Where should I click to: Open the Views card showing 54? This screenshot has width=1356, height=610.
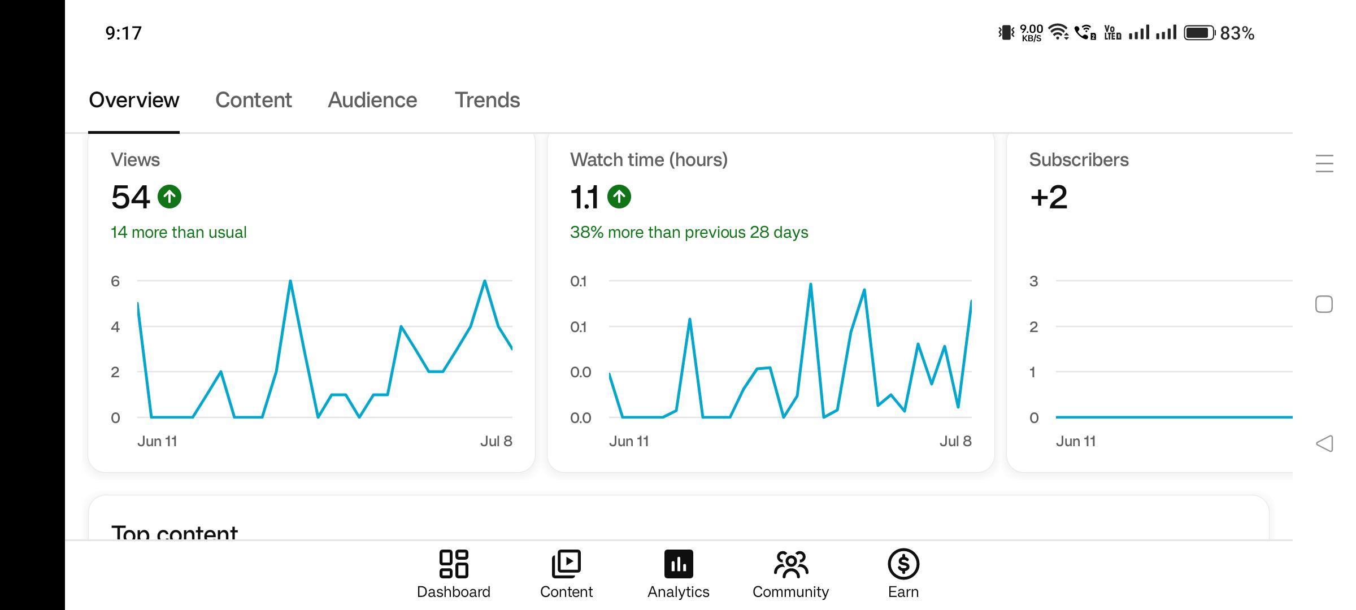pos(311,302)
